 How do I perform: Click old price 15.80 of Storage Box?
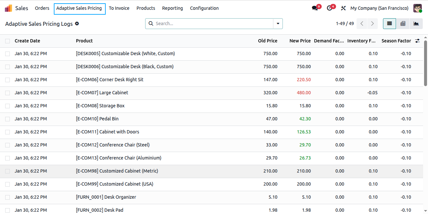pos(272,106)
